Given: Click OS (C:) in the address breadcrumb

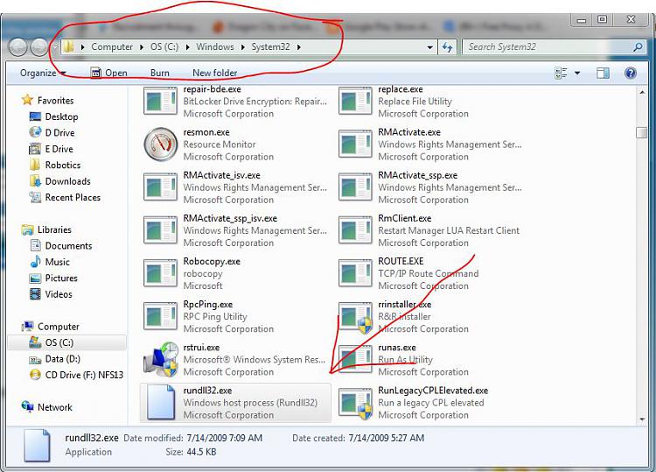Looking at the screenshot, I should 164,47.
